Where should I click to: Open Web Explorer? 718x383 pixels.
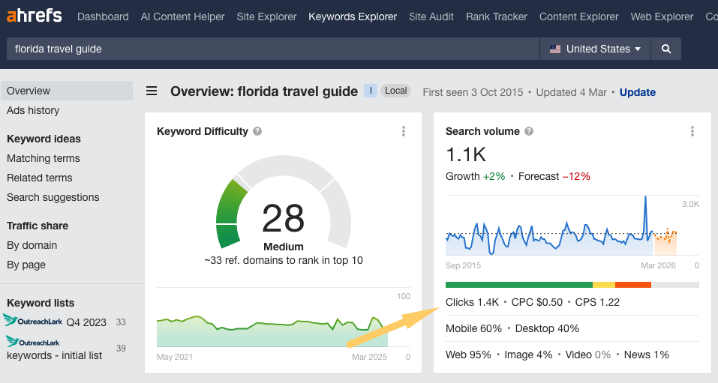tap(662, 16)
